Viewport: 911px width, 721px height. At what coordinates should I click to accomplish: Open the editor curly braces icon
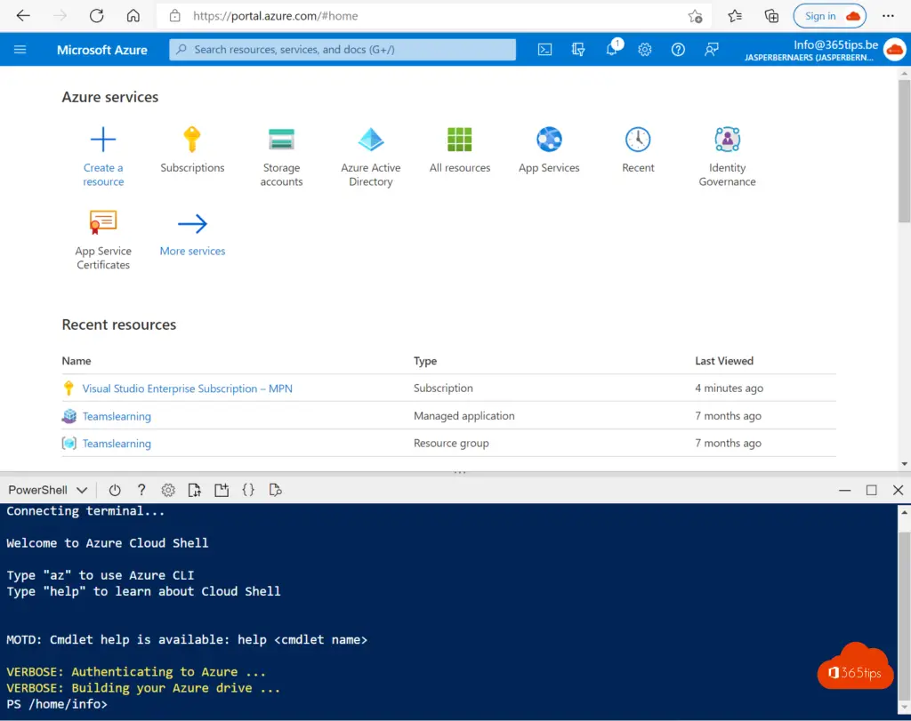248,490
